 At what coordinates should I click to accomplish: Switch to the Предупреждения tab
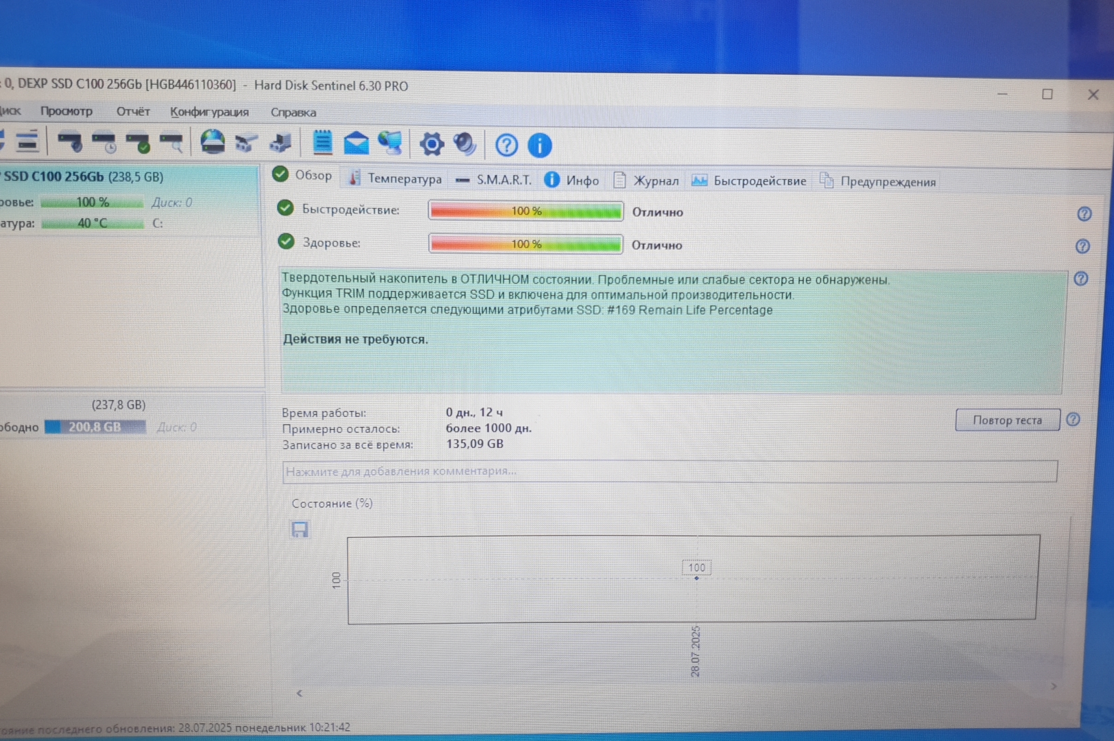click(x=878, y=182)
